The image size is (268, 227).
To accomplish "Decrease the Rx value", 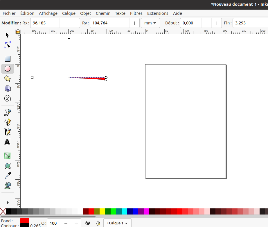I will 65,23.
